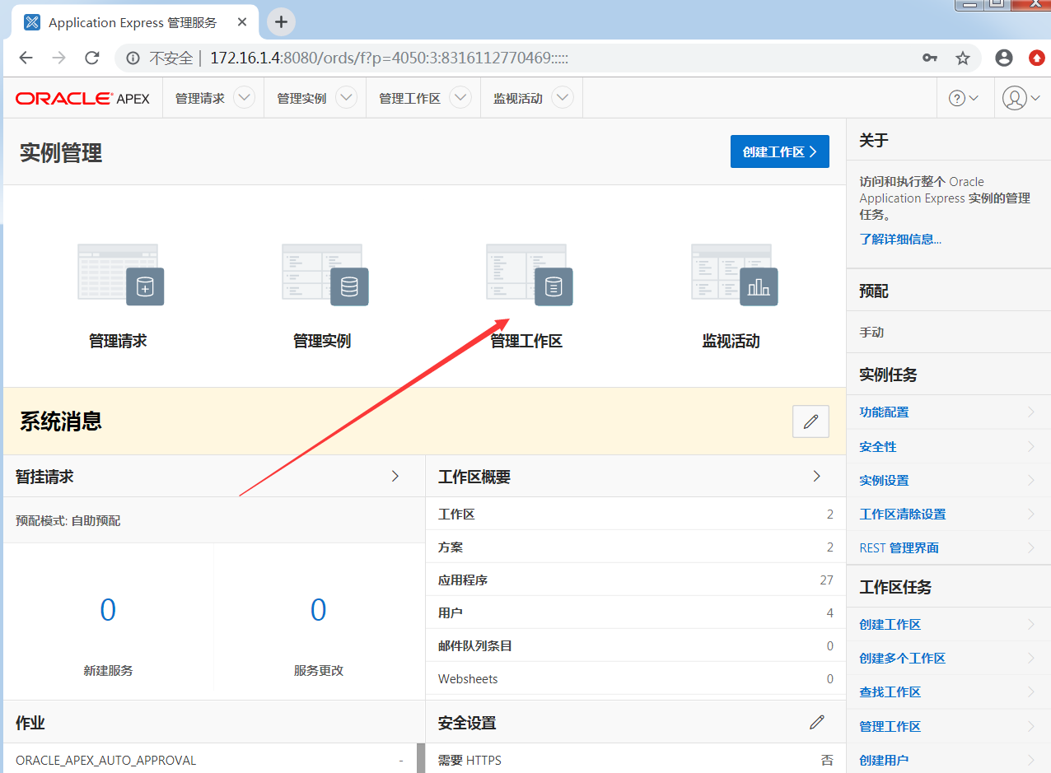
Task: Click the 邮件队列条目 row
Action: [636, 645]
